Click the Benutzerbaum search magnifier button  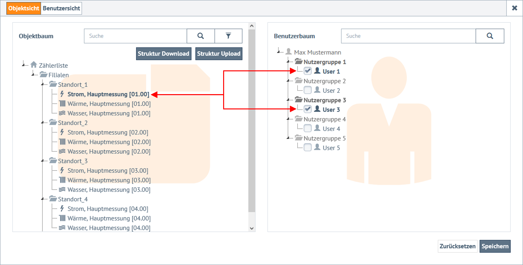[490, 36]
